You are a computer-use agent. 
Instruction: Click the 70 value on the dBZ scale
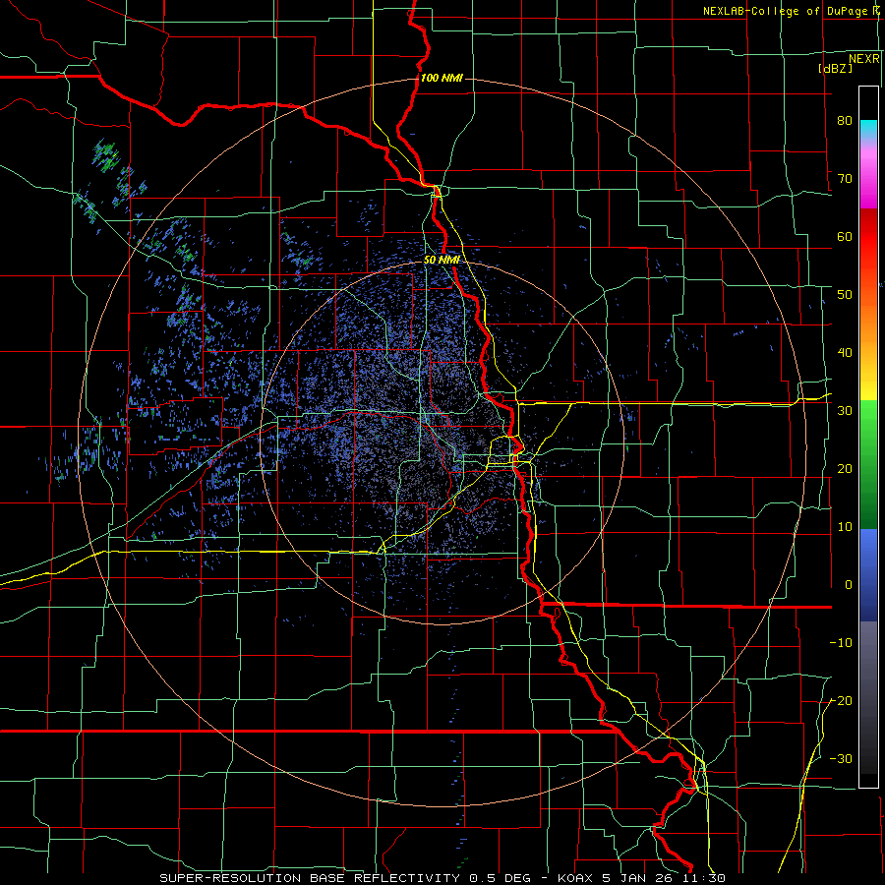(x=845, y=179)
